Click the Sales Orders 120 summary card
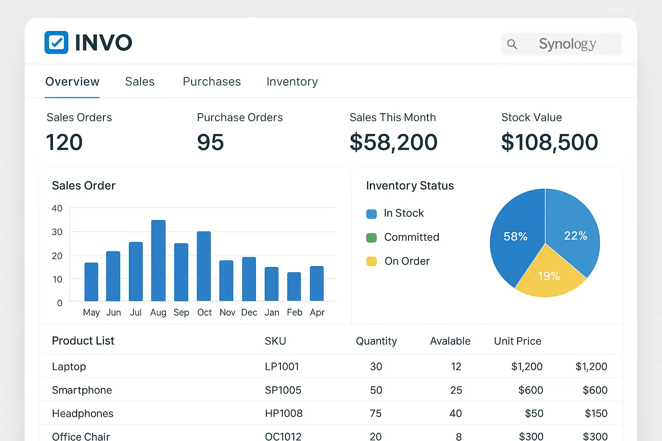The height and width of the screenshot is (441, 662). (x=79, y=134)
